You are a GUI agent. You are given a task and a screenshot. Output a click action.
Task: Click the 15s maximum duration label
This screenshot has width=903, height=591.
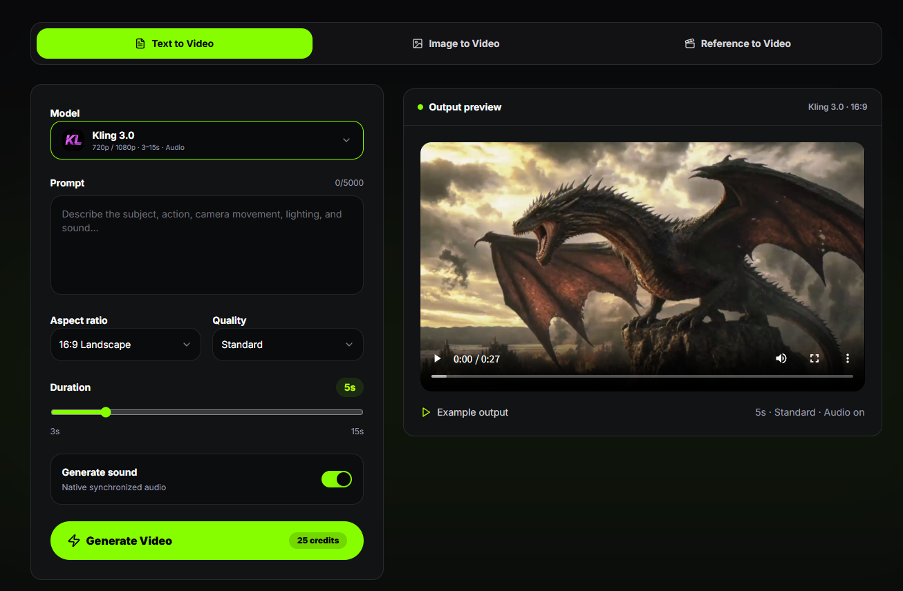coord(357,432)
